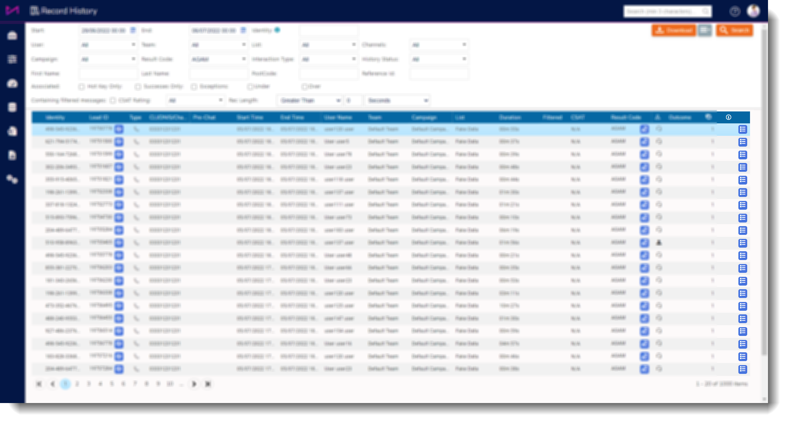Click phone type icon in the highlighted row
The height and width of the screenshot is (423, 788).
[x=136, y=129]
